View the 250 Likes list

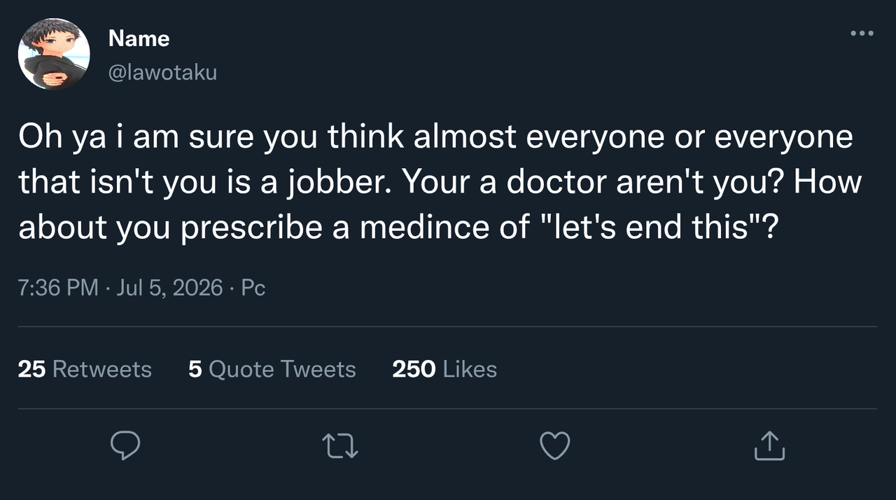tap(444, 369)
